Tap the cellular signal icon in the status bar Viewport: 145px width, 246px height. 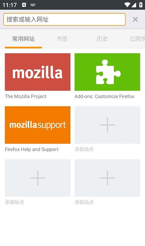click(134, 5)
